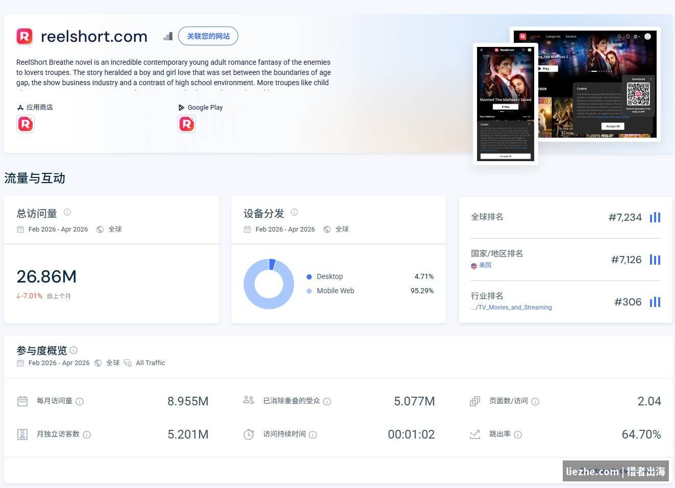Click the reelshort.com site title
The image size is (675, 488).
(x=94, y=37)
